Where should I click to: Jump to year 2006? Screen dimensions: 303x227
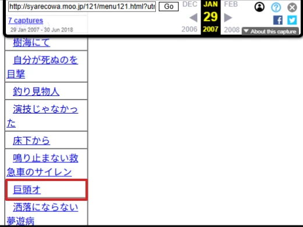[189, 29]
